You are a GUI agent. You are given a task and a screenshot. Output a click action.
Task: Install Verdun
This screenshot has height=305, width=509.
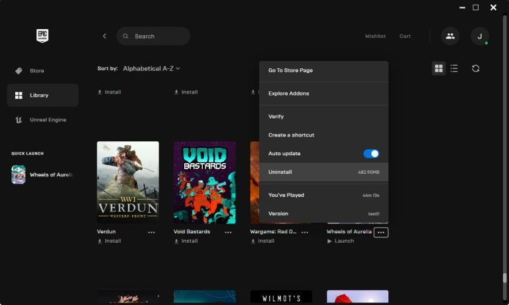point(109,241)
